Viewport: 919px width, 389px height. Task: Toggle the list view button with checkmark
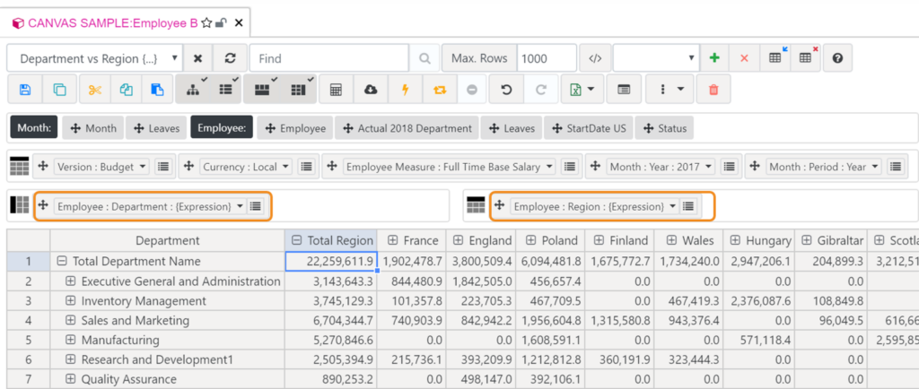click(227, 90)
